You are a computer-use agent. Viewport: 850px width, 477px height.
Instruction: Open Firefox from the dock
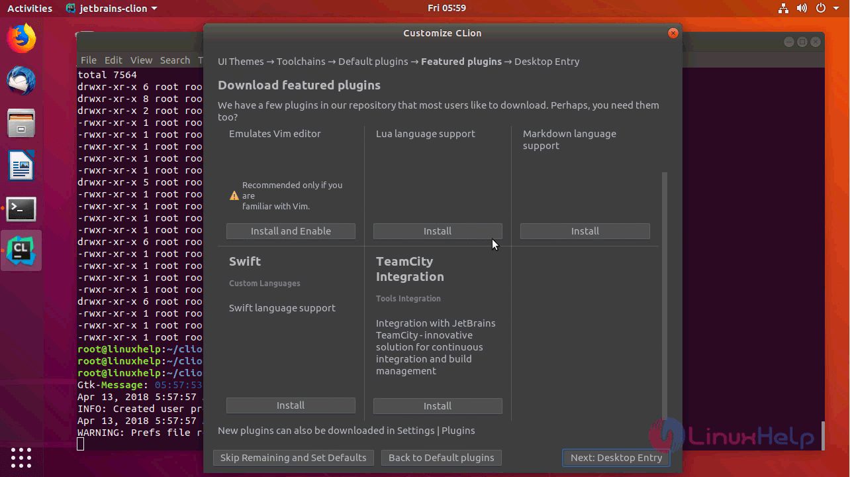click(x=21, y=38)
